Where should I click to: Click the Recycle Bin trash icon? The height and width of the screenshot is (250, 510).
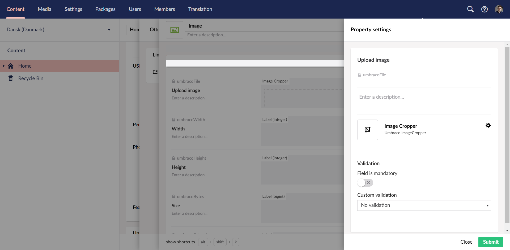(11, 78)
